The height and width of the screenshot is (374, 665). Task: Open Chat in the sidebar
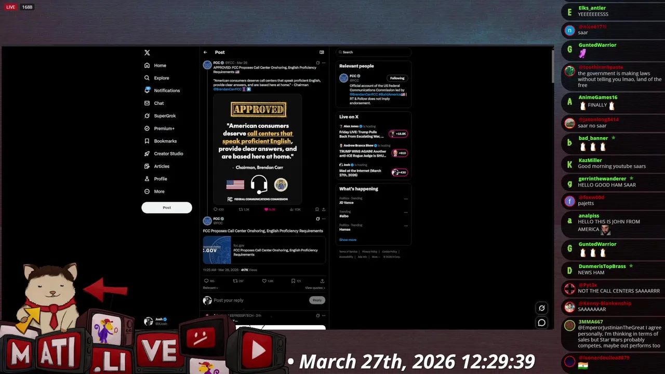(x=154, y=103)
